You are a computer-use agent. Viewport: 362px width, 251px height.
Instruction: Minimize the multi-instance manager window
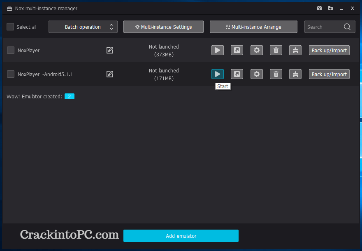(x=341, y=8)
